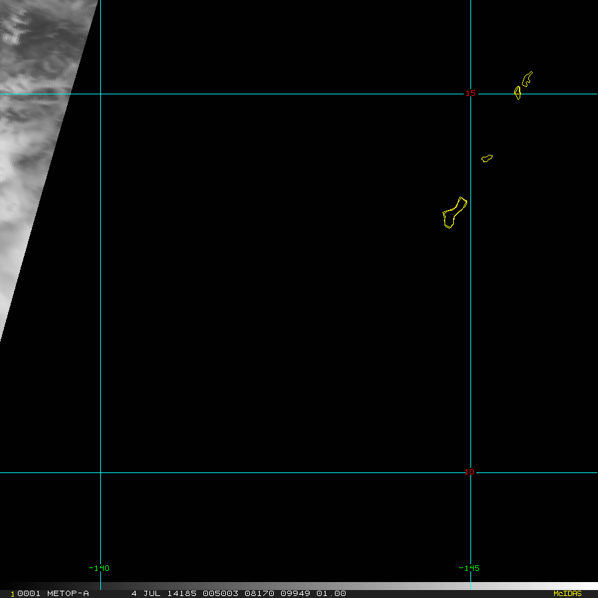Click the Saipan island outline
This screenshot has height=598, width=598.
pyautogui.click(x=527, y=79)
